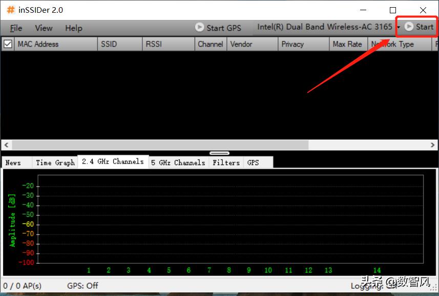Click Start GPS

(x=219, y=28)
